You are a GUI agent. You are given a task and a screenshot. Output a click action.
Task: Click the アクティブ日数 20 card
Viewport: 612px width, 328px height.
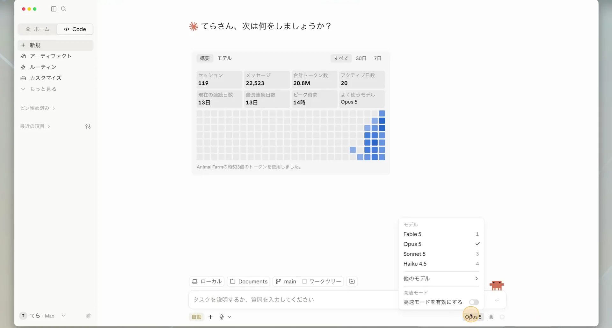click(x=362, y=79)
